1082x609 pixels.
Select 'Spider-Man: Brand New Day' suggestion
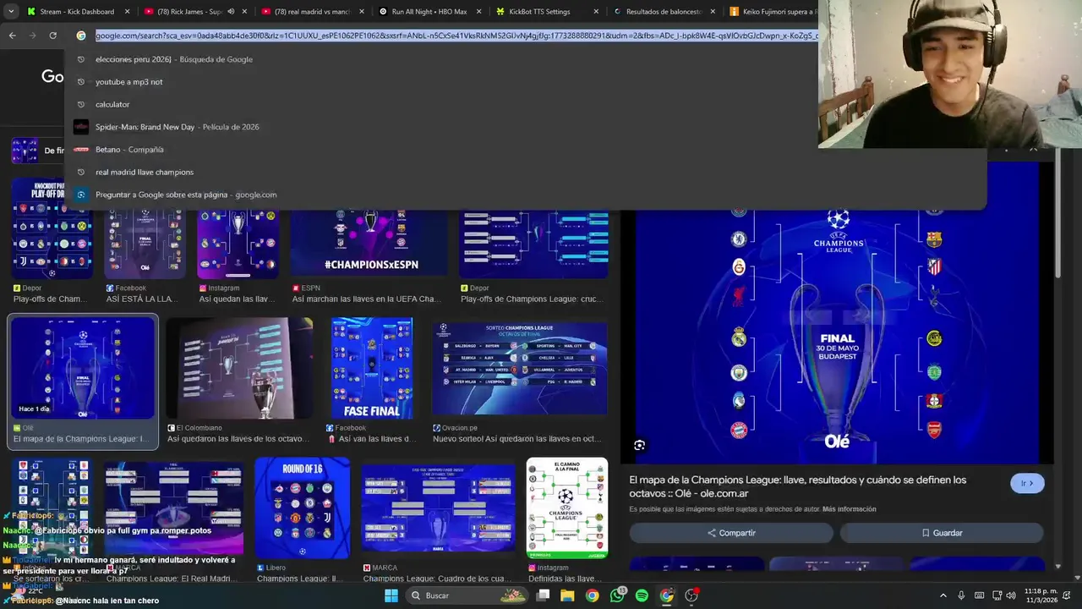525,127
